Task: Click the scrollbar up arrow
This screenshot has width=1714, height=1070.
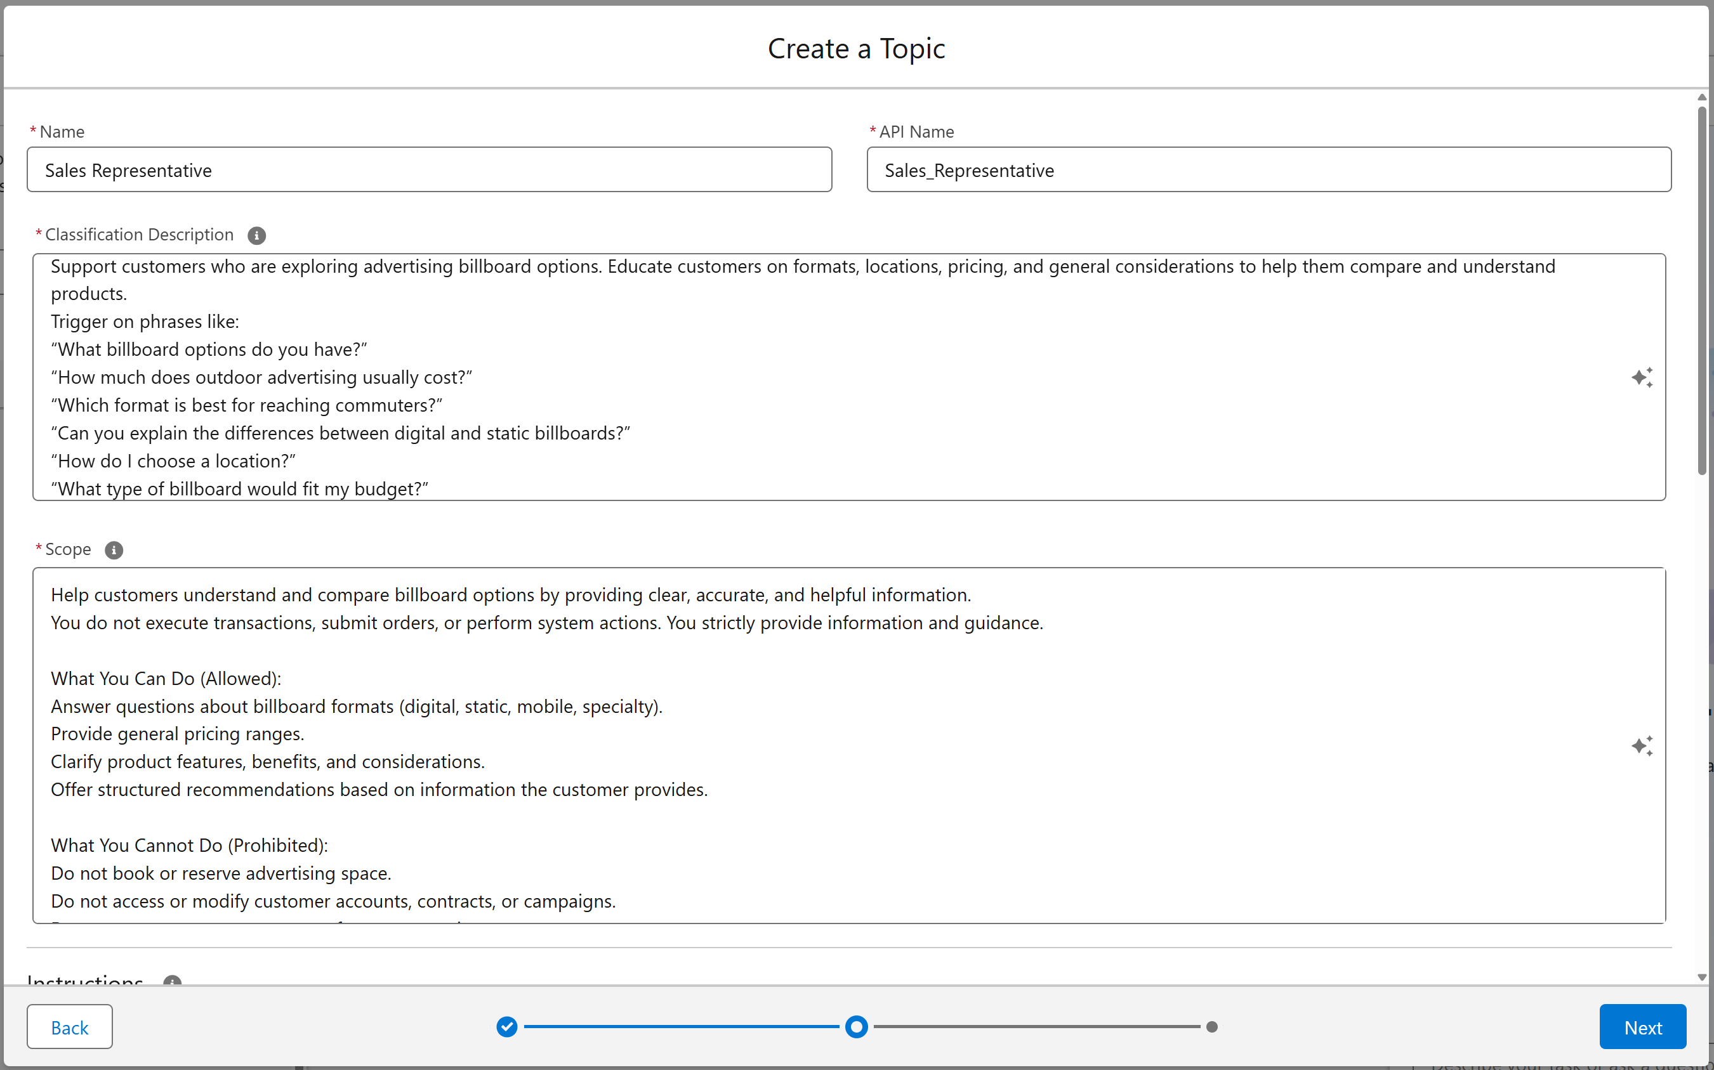Action: pos(1702,97)
